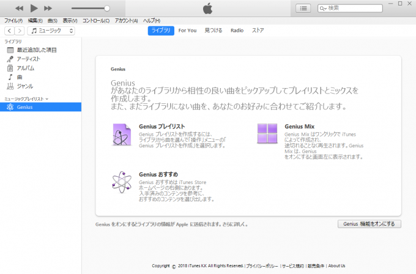Image resolution: width=416 pixels, height=274 pixels.
Task: Switch to the ストア tab
Action: (x=258, y=31)
